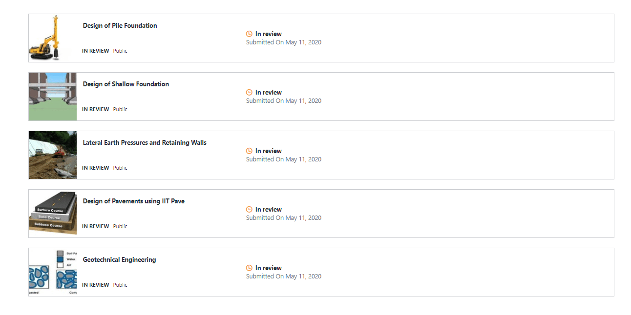Open the Design of Shallow Foundation title

[126, 84]
